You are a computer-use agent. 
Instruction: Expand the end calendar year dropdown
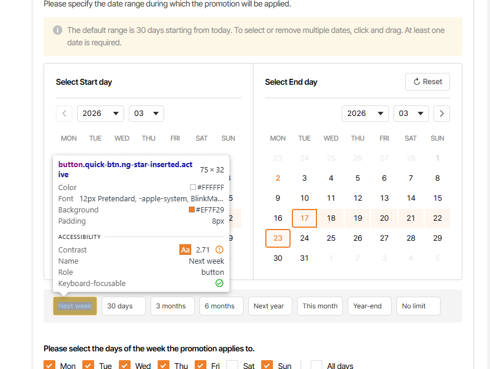[x=365, y=114]
